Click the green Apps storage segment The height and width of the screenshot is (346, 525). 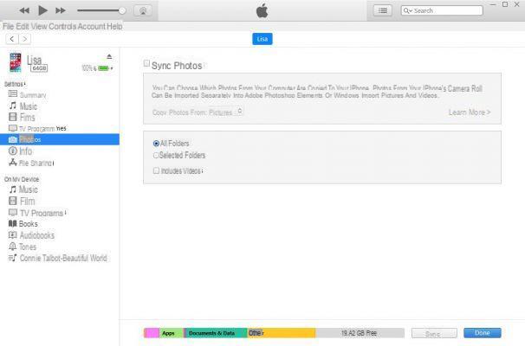[x=172, y=333]
